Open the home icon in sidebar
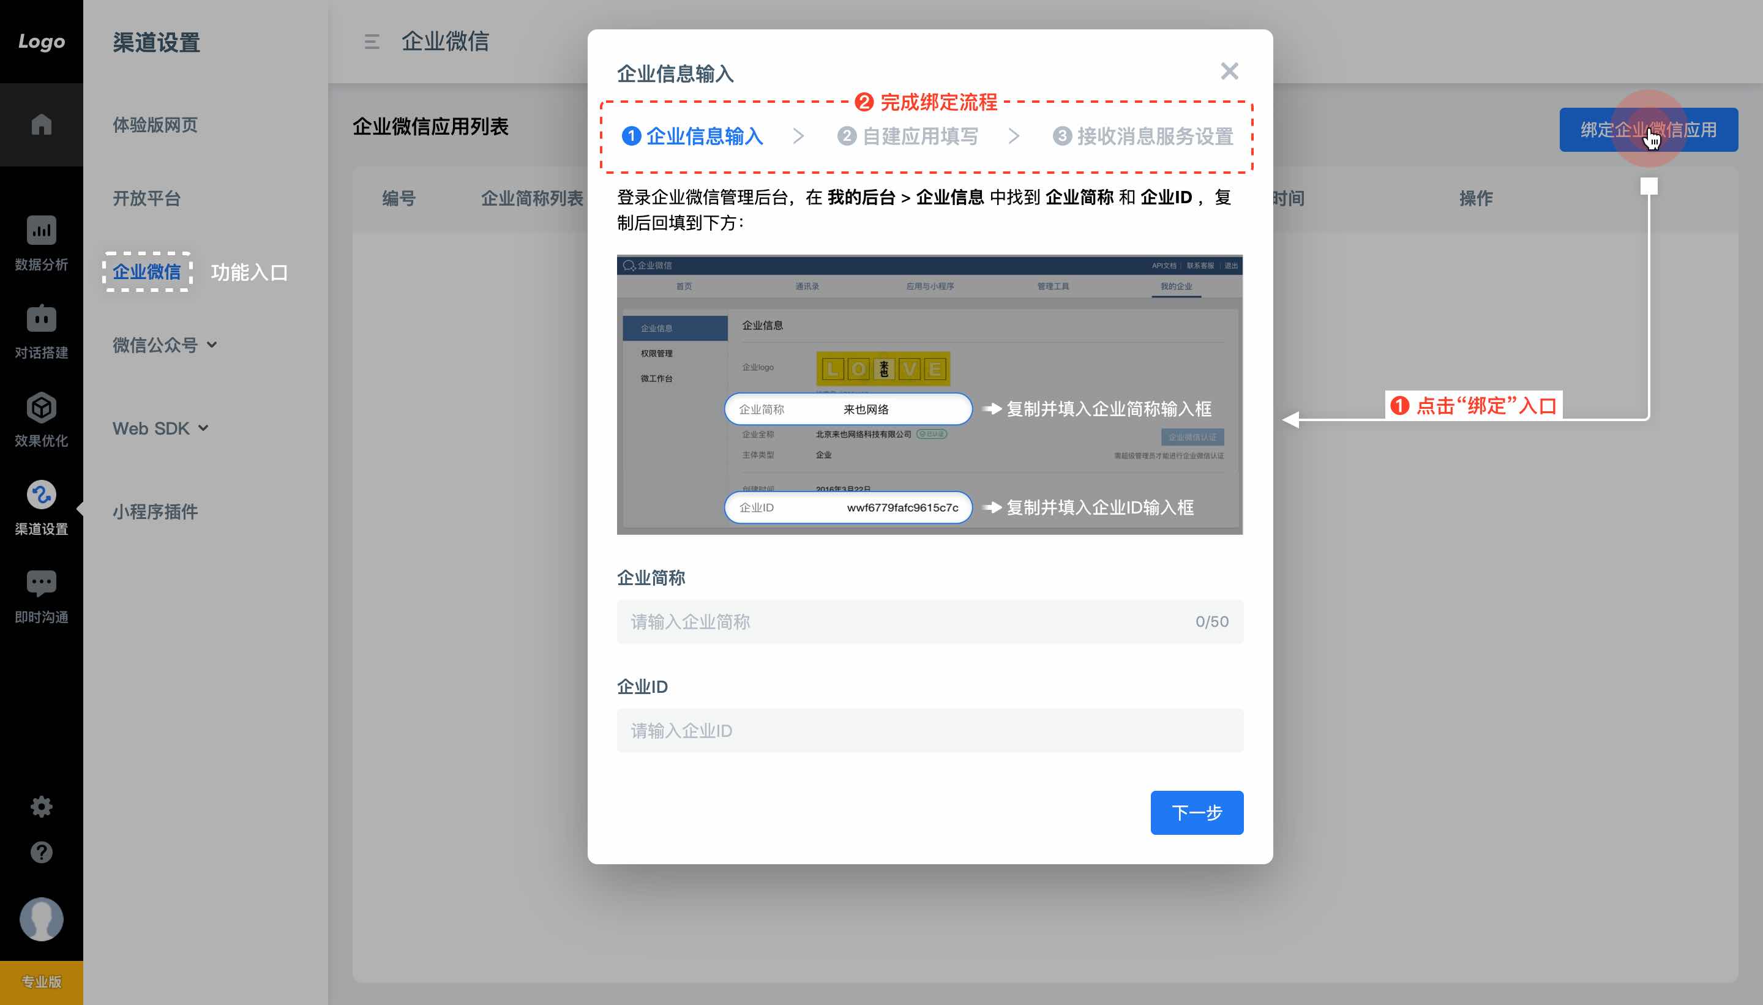The image size is (1763, 1005). click(42, 124)
